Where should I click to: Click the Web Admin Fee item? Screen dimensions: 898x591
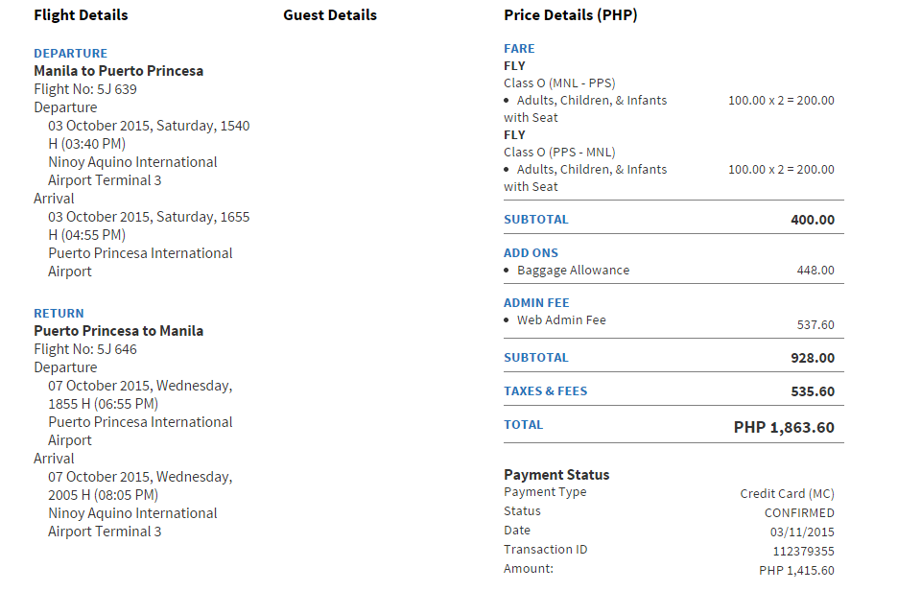[x=561, y=320]
